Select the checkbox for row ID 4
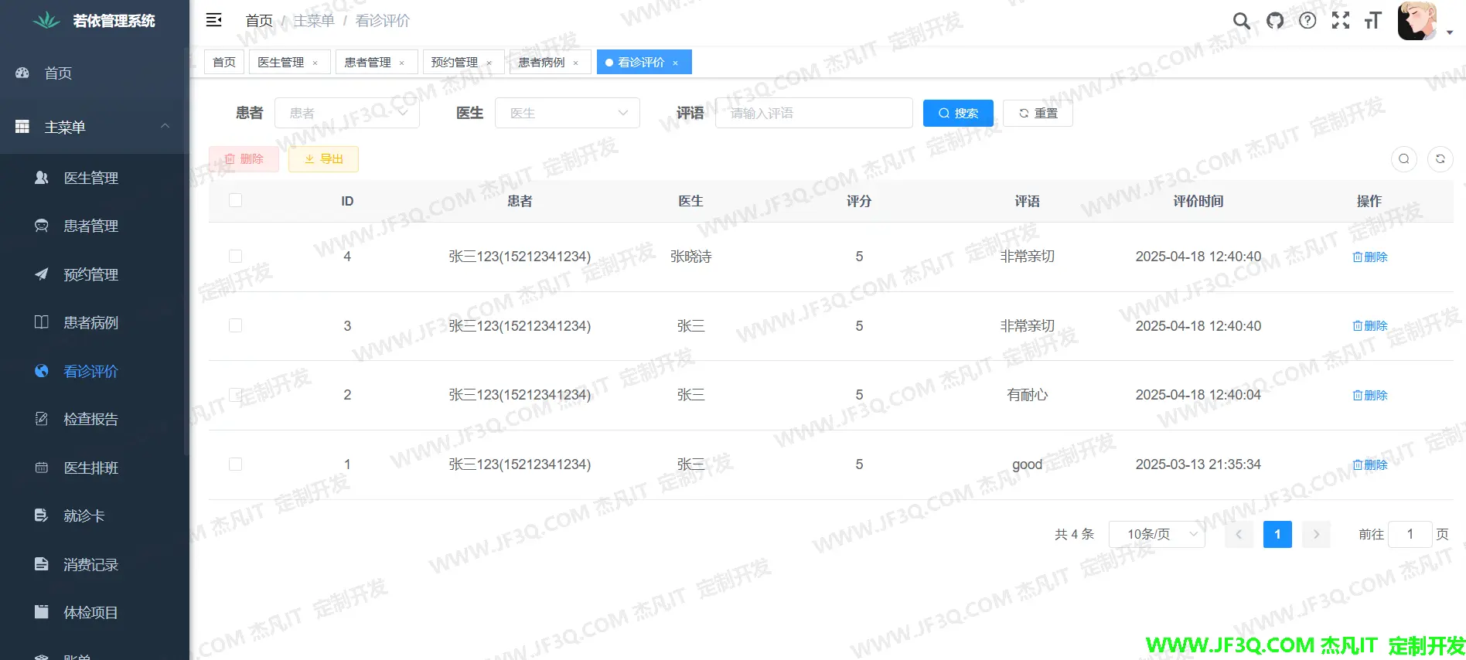Image resolution: width=1466 pixels, height=660 pixels. point(236,257)
